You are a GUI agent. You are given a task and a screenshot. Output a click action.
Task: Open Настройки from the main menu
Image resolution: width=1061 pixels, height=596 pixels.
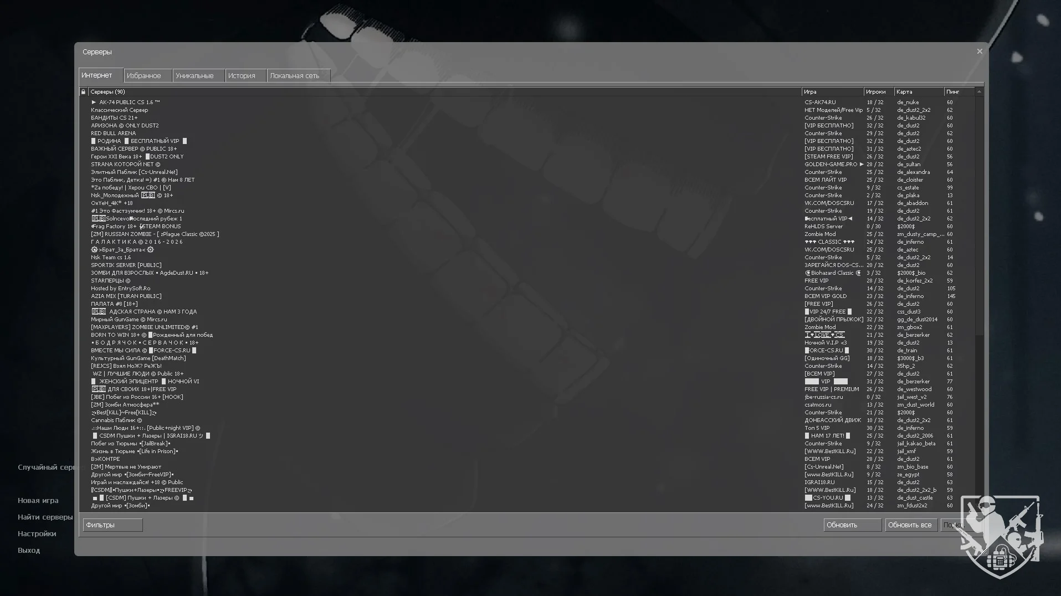pyautogui.click(x=37, y=534)
